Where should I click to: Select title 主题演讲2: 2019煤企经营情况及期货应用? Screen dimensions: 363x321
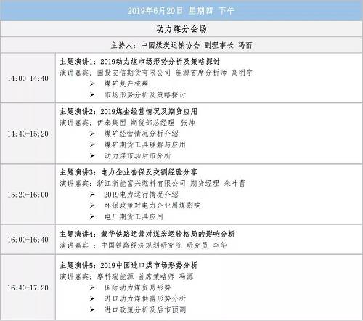[x=129, y=111]
